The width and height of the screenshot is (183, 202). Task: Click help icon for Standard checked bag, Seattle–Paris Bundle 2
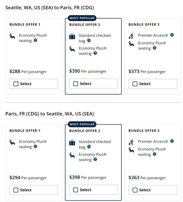[89, 40]
